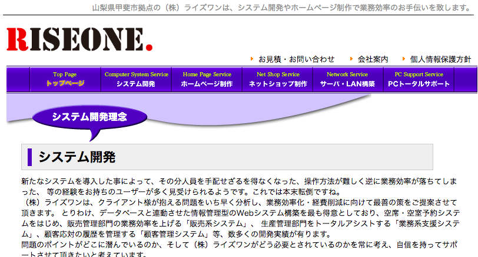Click the line starting ム」、顧客応対の履歴を管理する
The width and height of the screenshot is (478, 257).
point(176,234)
